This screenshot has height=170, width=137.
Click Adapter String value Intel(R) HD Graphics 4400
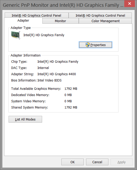click(x=57, y=74)
